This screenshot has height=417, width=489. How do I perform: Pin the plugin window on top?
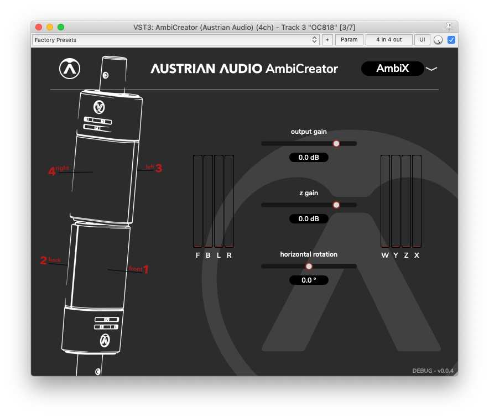click(x=449, y=27)
